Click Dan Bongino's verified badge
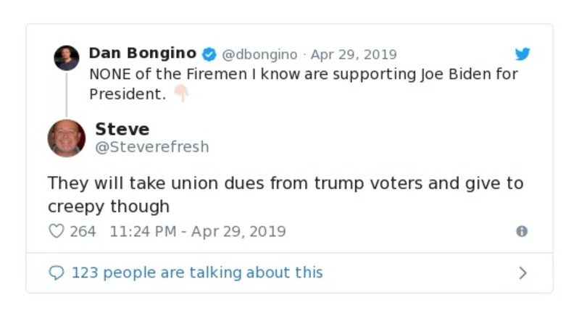 pyautogui.click(x=209, y=54)
